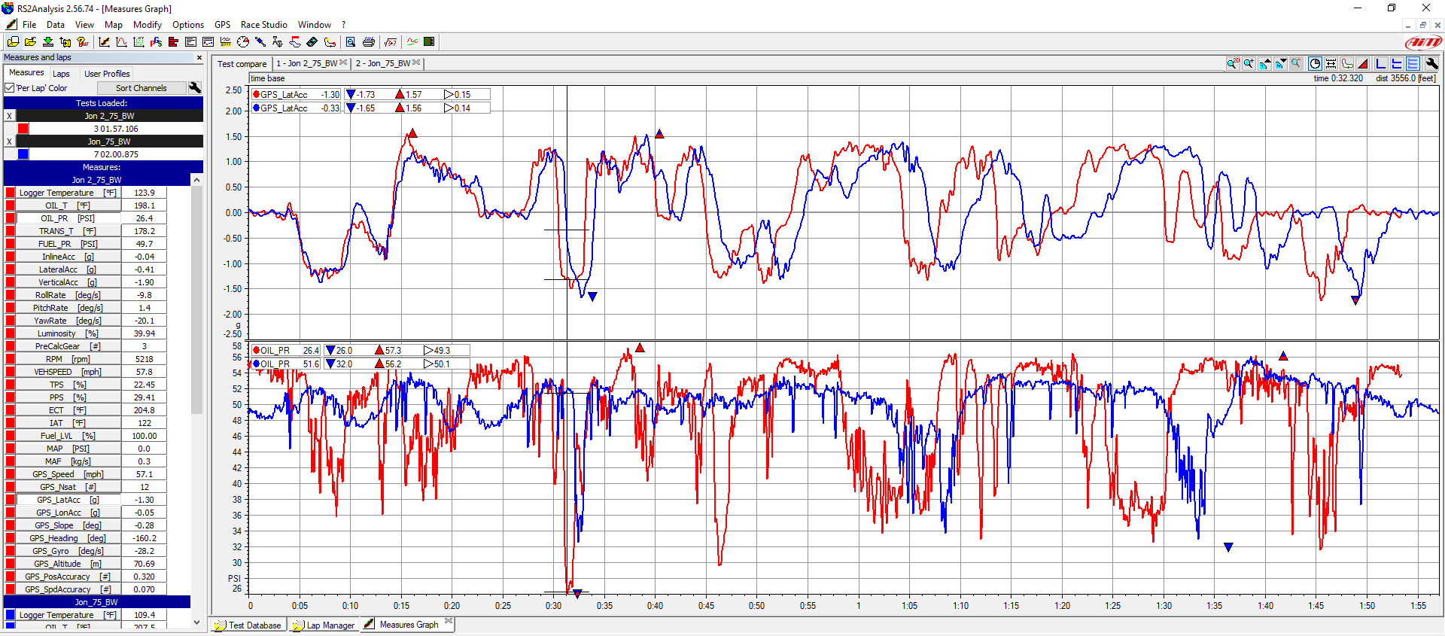The image size is (1445, 636).
Task: Open the math channels square-root icon
Action: pos(391,42)
